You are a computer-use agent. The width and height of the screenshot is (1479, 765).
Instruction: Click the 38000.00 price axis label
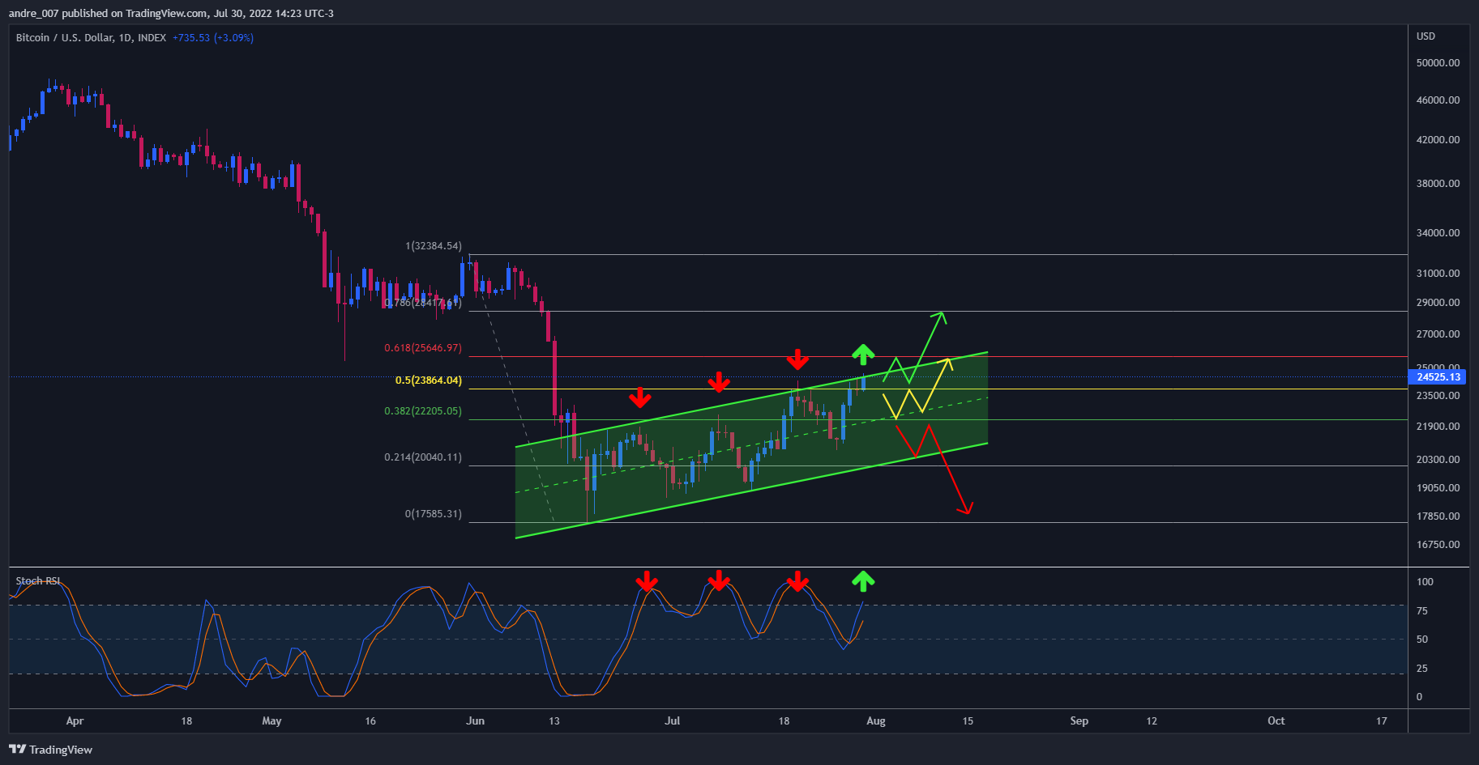pos(1438,184)
